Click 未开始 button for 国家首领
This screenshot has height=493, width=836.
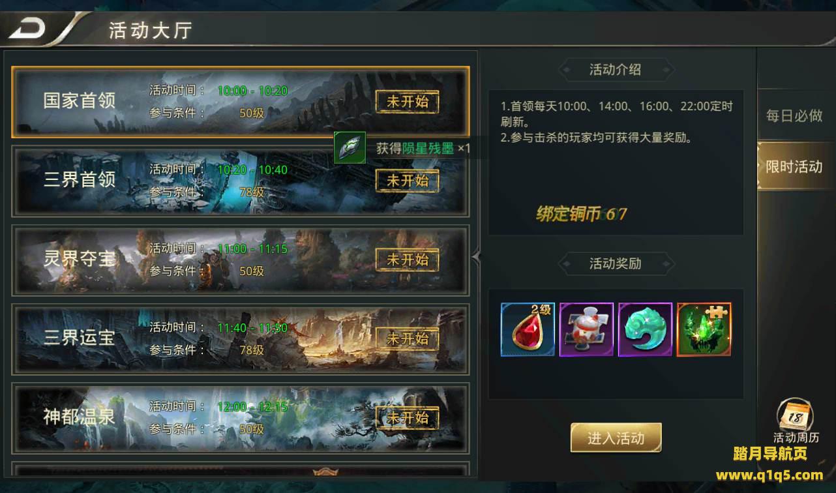click(408, 102)
